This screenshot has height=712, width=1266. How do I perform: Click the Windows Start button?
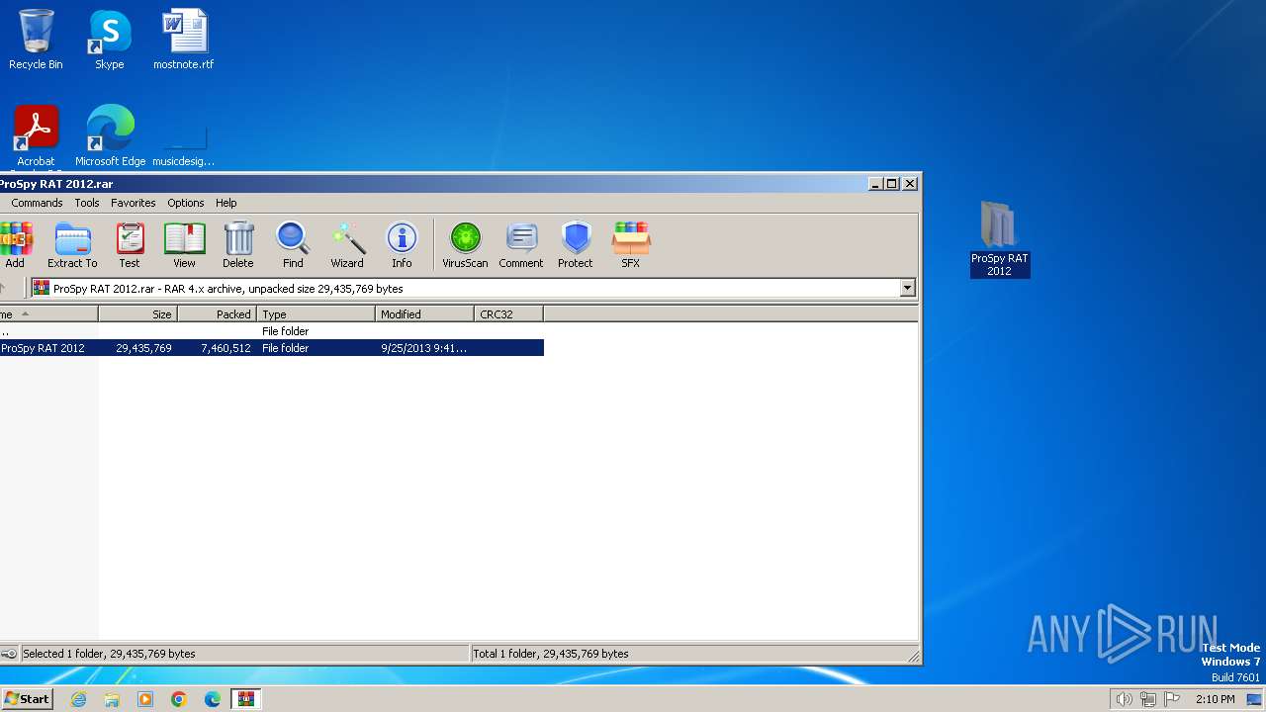tap(27, 699)
